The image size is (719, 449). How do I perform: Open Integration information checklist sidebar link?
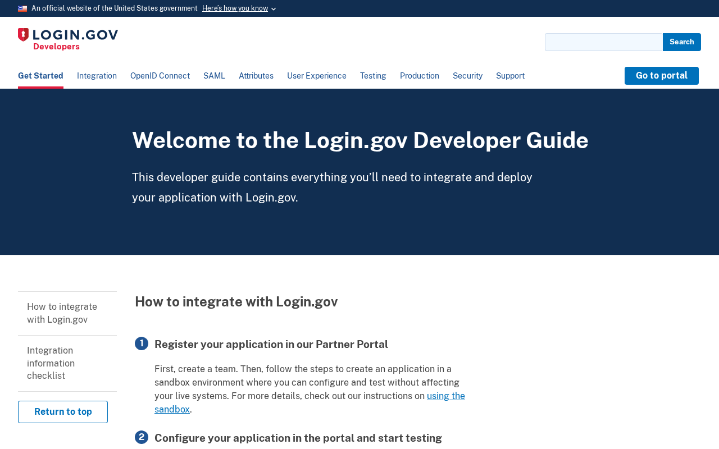[x=51, y=363]
